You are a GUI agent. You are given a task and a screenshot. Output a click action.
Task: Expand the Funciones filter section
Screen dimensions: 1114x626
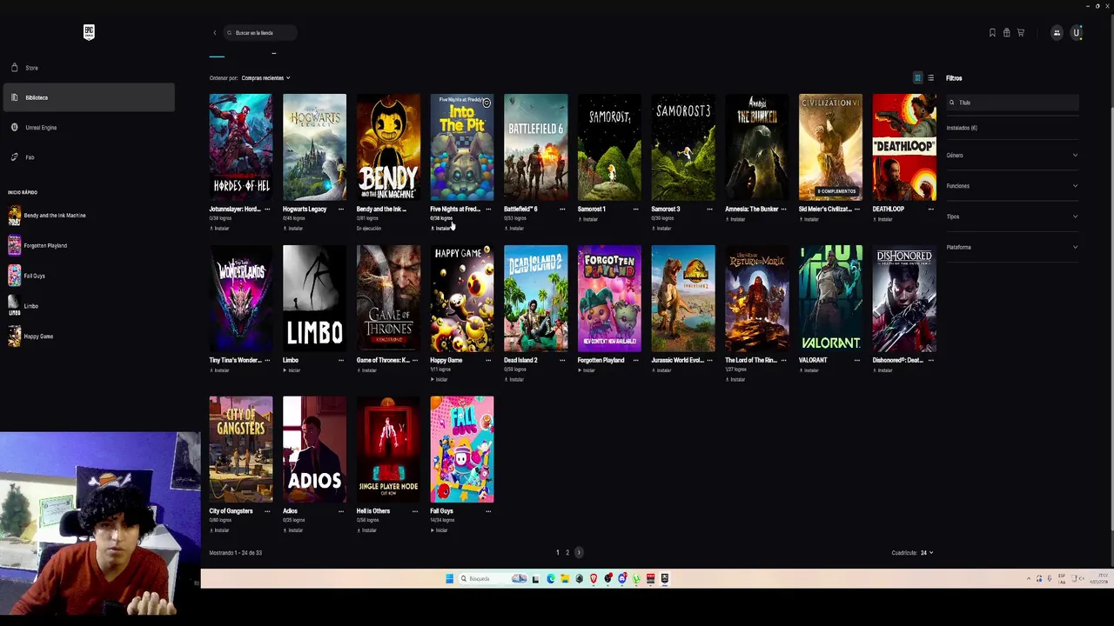pos(1012,186)
